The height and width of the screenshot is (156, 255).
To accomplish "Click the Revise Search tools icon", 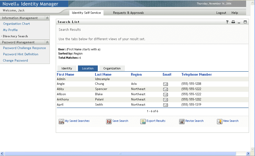I will tap(182, 122).
